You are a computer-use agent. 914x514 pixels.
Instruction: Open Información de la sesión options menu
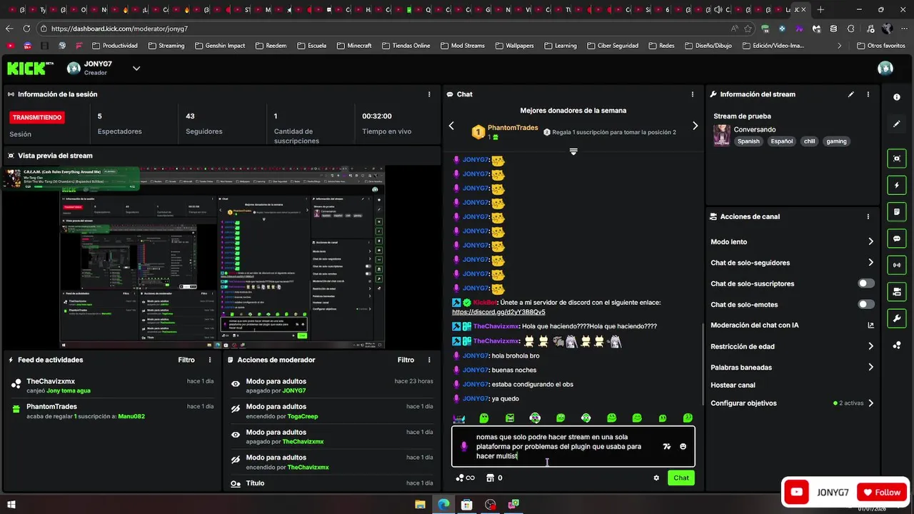click(429, 94)
